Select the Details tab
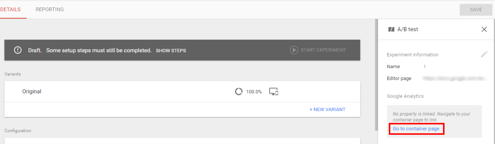The height and width of the screenshot is (144, 495). [x=10, y=10]
